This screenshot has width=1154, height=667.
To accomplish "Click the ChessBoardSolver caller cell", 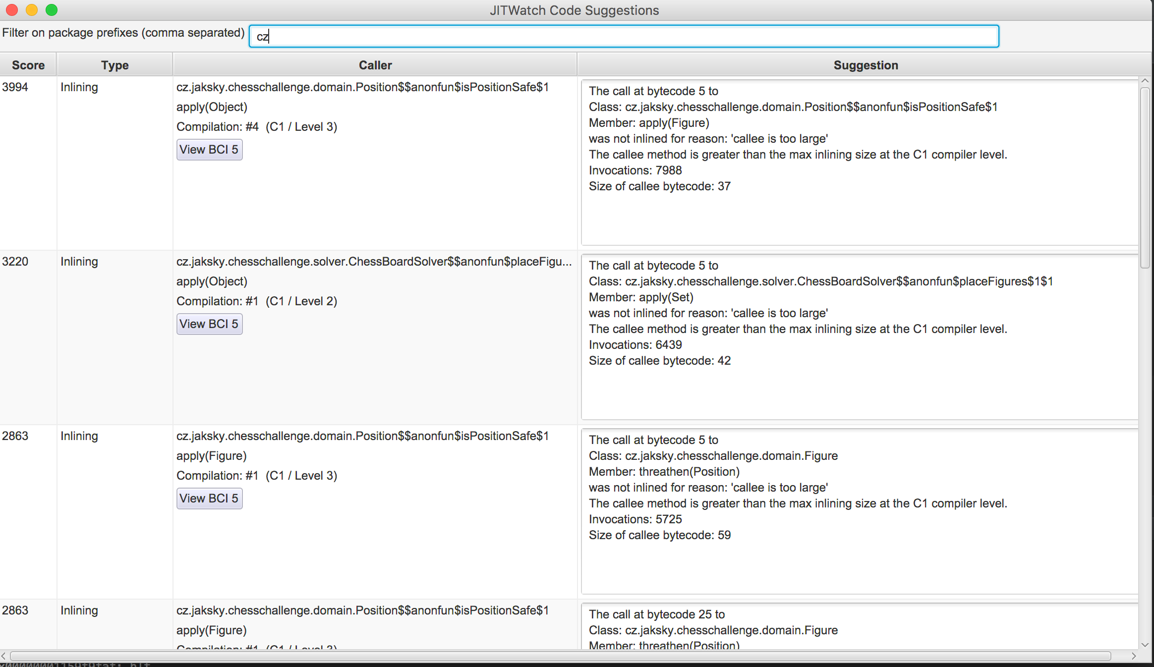I will 374,262.
